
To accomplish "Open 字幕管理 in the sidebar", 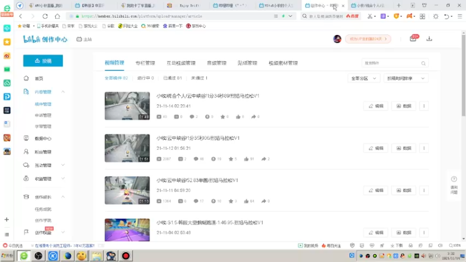I will 43,126.
